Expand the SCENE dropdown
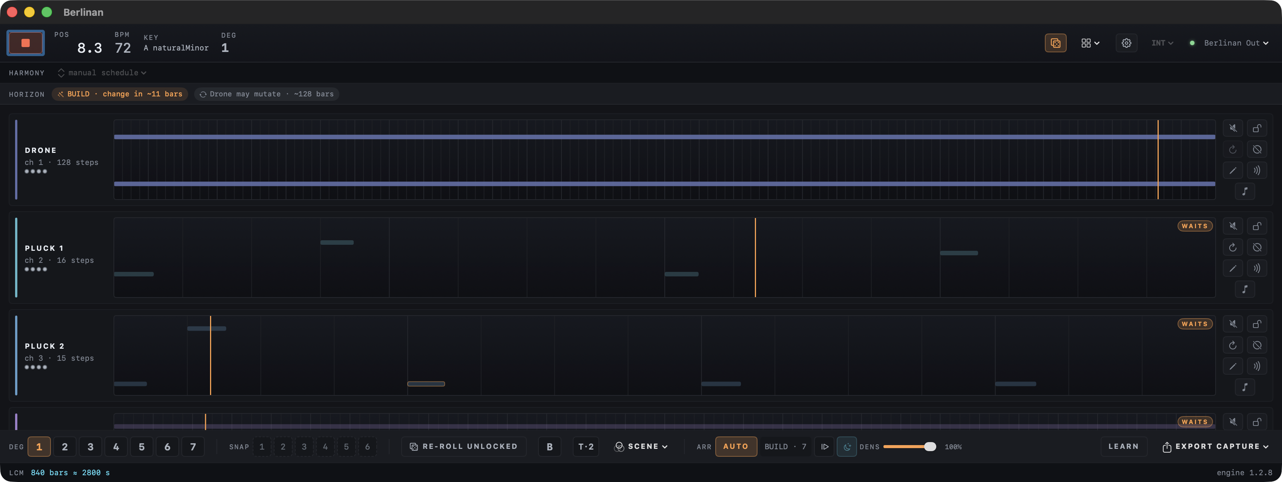Image resolution: width=1282 pixels, height=482 pixels. (641, 446)
